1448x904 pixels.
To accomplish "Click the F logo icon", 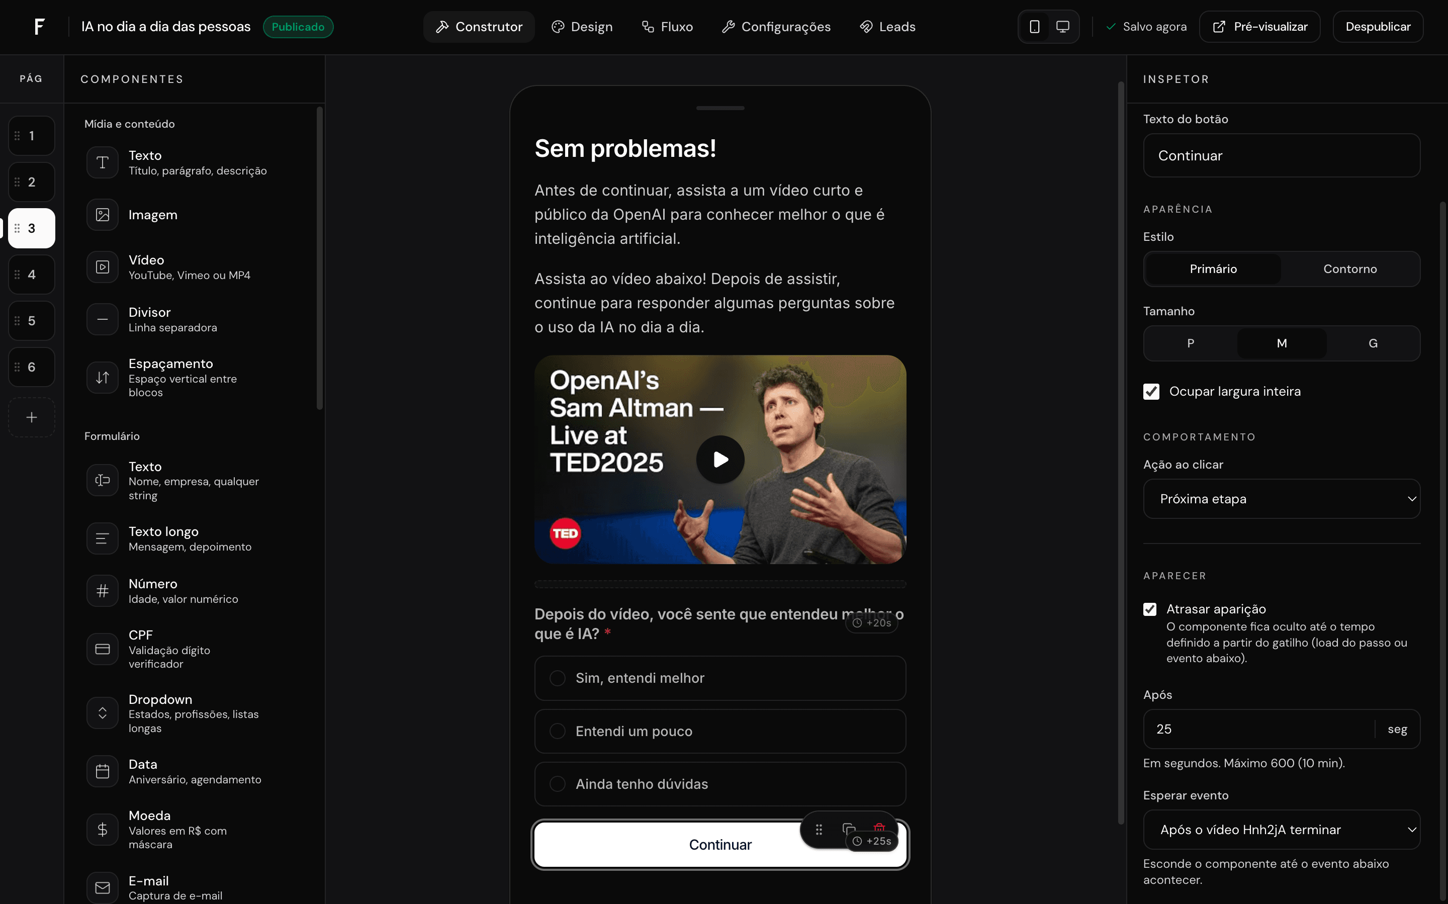I will pyautogui.click(x=39, y=26).
